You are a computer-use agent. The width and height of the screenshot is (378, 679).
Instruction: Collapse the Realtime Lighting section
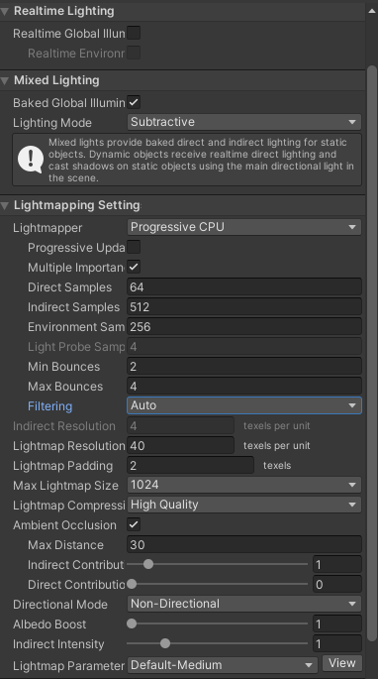pos(5,11)
